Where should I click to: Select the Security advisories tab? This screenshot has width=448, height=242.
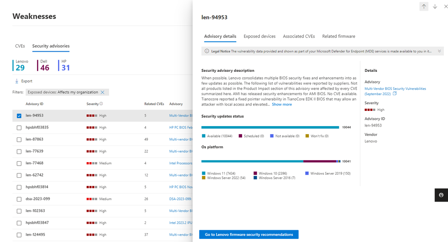point(51,46)
